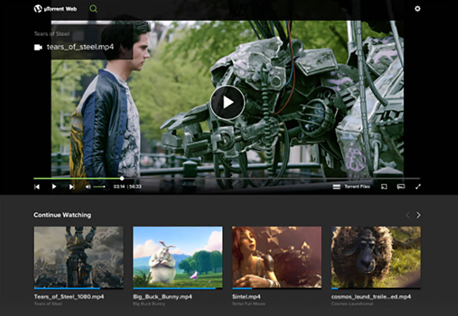Show next Continue Watching items
The image size is (458, 316).
coord(419,215)
